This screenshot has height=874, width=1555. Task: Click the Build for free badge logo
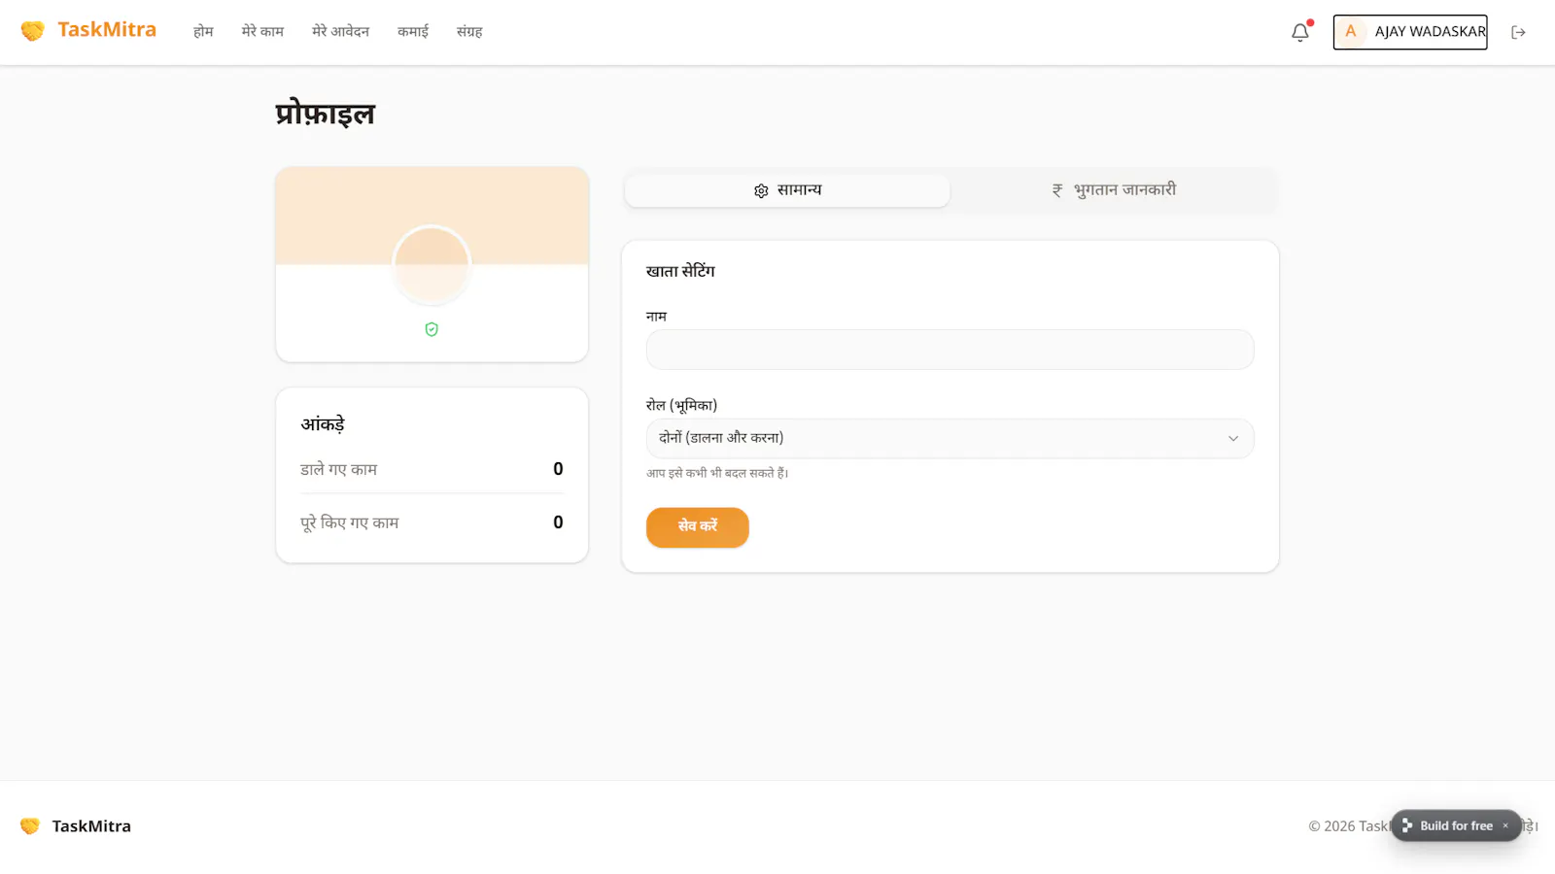(1406, 825)
